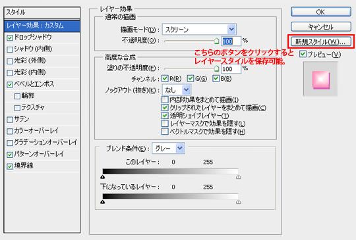Select ベベルとエンボス in the style list
Screen dimensions: 356x240
(x=34, y=84)
